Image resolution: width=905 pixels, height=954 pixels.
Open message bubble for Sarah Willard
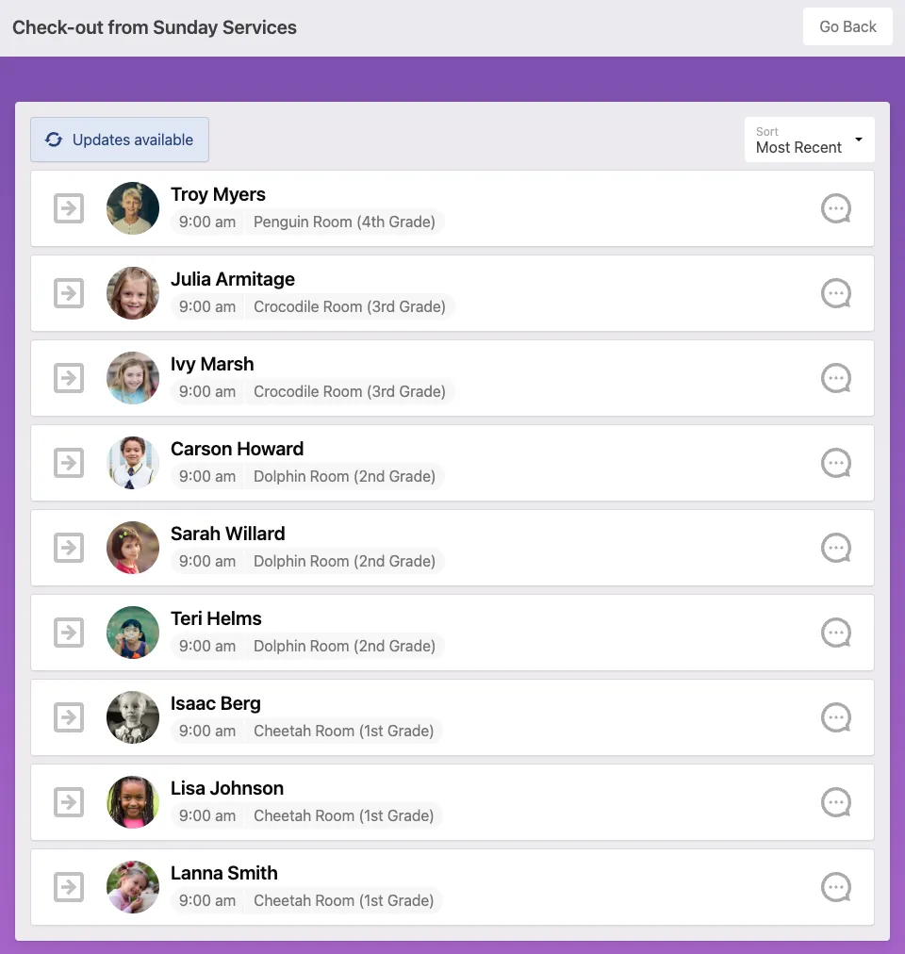(836, 548)
